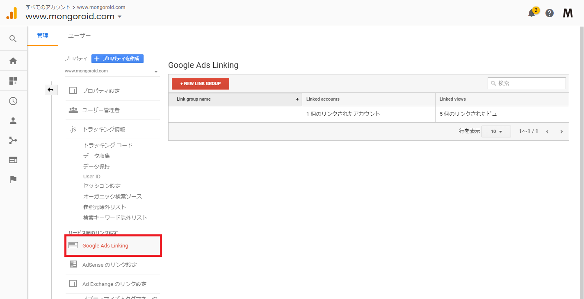Go to Home icon in sidebar
The height and width of the screenshot is (299, 584).
pyautogui.click(x=13, y=61)
